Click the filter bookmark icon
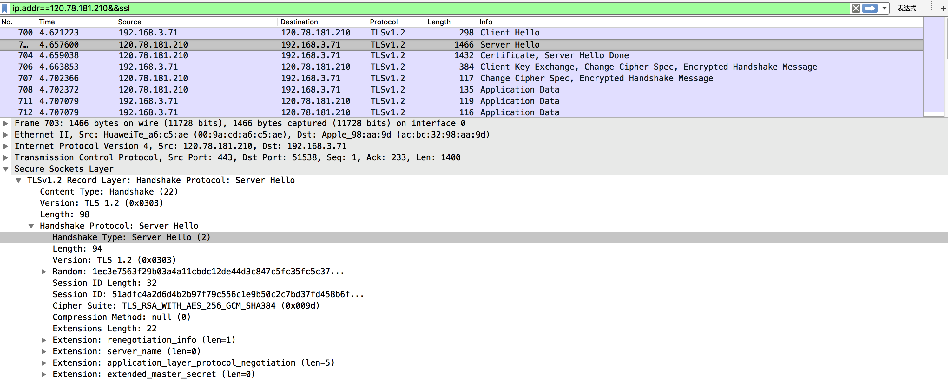Screen dimensions: 948x384 click(5, 8)
